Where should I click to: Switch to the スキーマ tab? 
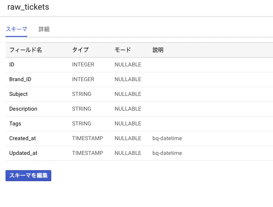[x=16, y=29]
